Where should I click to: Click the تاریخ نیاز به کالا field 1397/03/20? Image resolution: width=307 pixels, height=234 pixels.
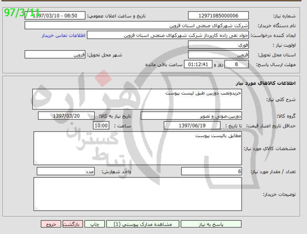coord(66,116)
